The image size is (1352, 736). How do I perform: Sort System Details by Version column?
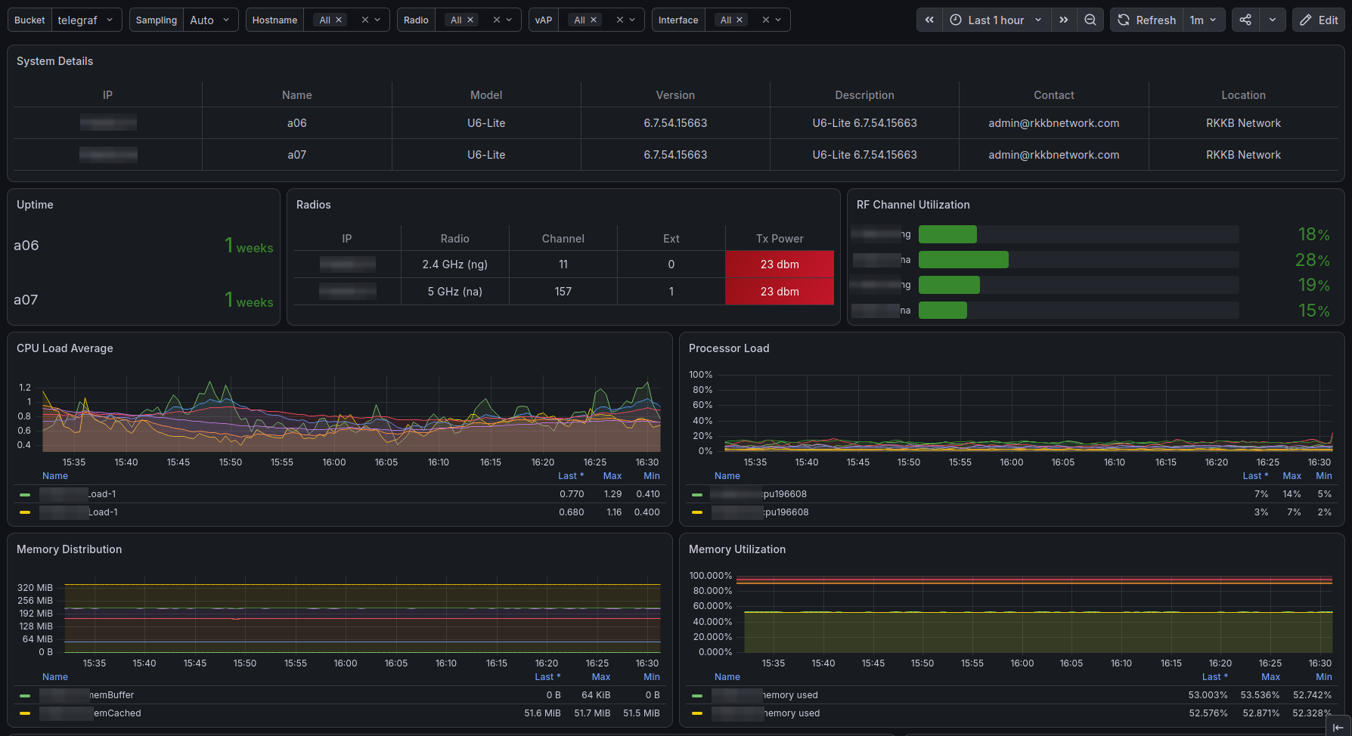pos(675,95)
